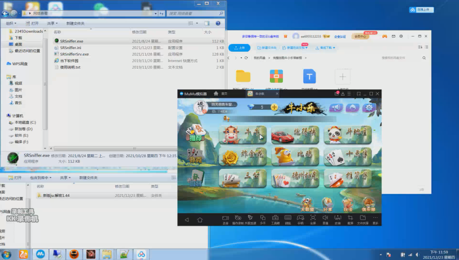The width and height of the screenshot is (459, 260).
Task: Open 离线下载 dropdown in cloud window
Action: (x=325, y=48)
